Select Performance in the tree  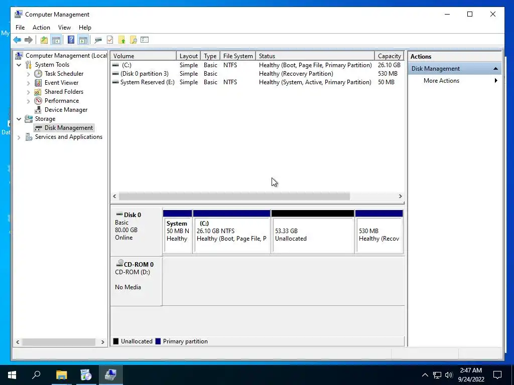62,100
